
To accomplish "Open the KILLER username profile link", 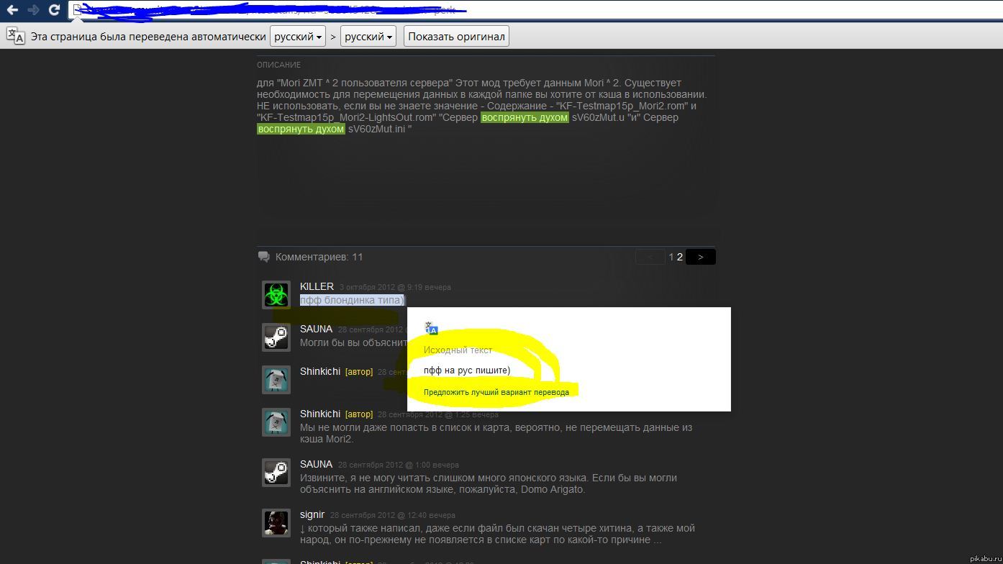I will point(317,286).
